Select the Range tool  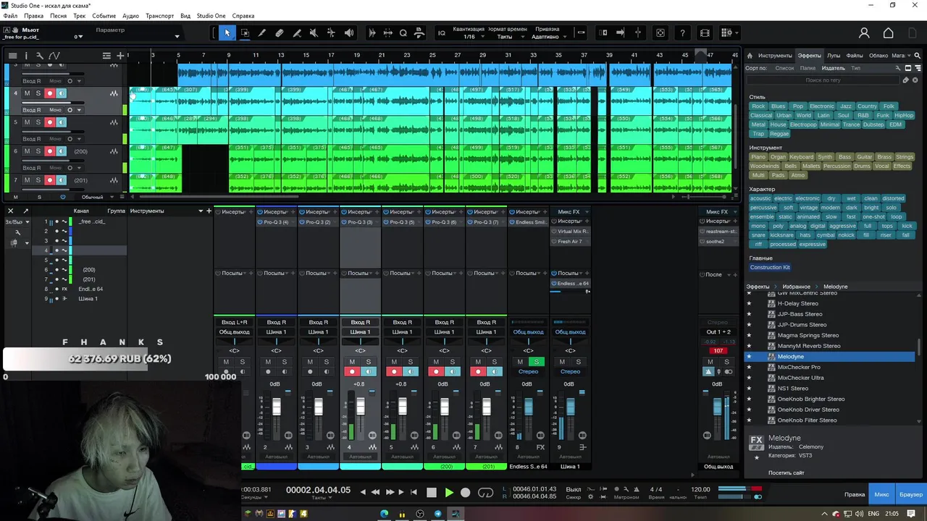tap(245, 33)
